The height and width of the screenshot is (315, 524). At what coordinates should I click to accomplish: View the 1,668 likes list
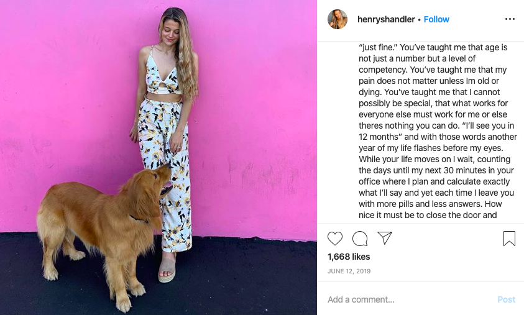click(x=349, y=257)
